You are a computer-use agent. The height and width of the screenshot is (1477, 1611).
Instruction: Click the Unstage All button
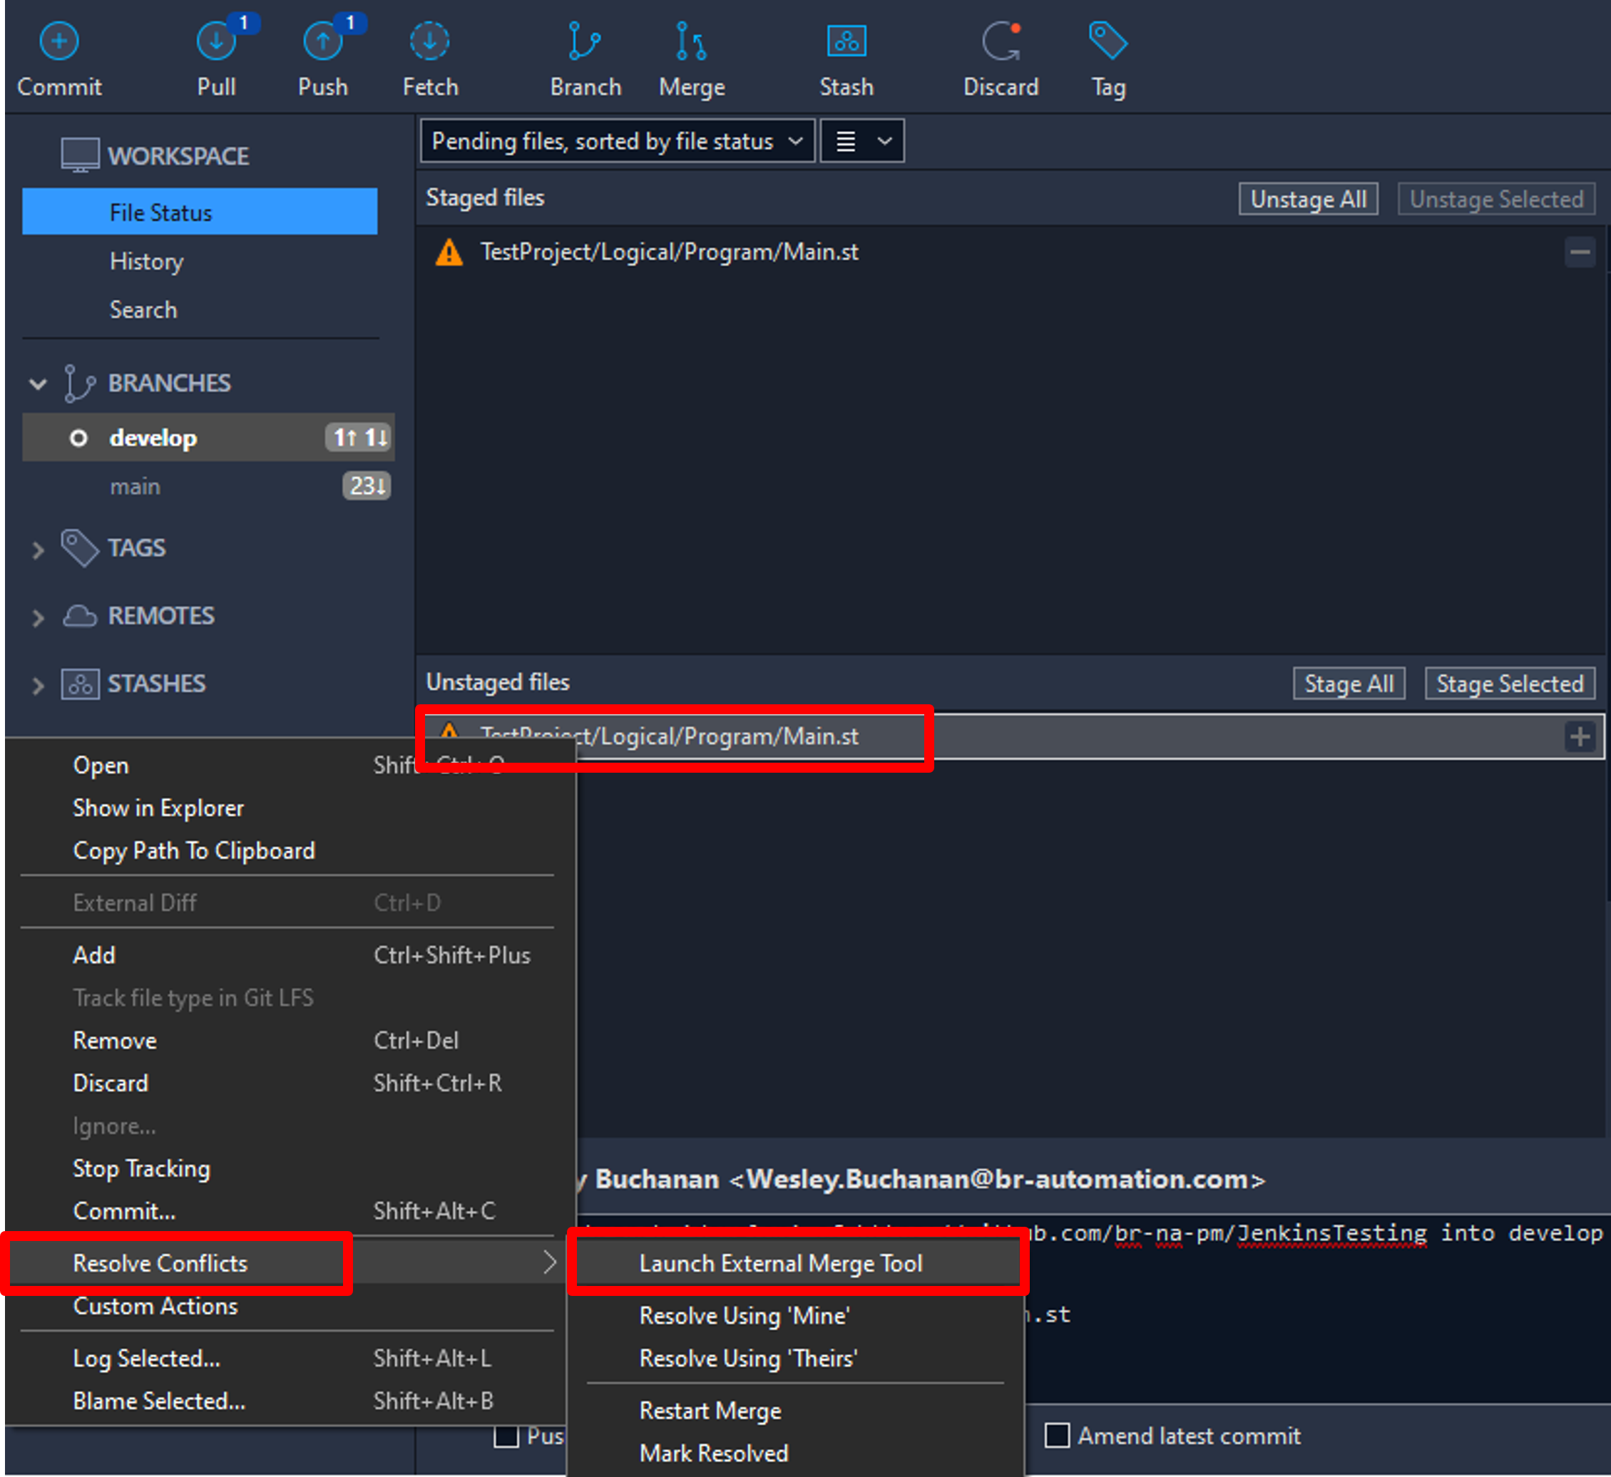point(1308,199)
